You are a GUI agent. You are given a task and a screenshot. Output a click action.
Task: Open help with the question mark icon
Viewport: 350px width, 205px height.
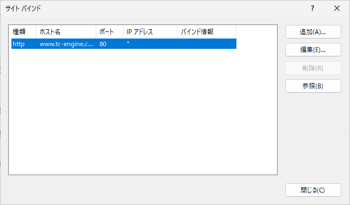(x=312, y=9)
